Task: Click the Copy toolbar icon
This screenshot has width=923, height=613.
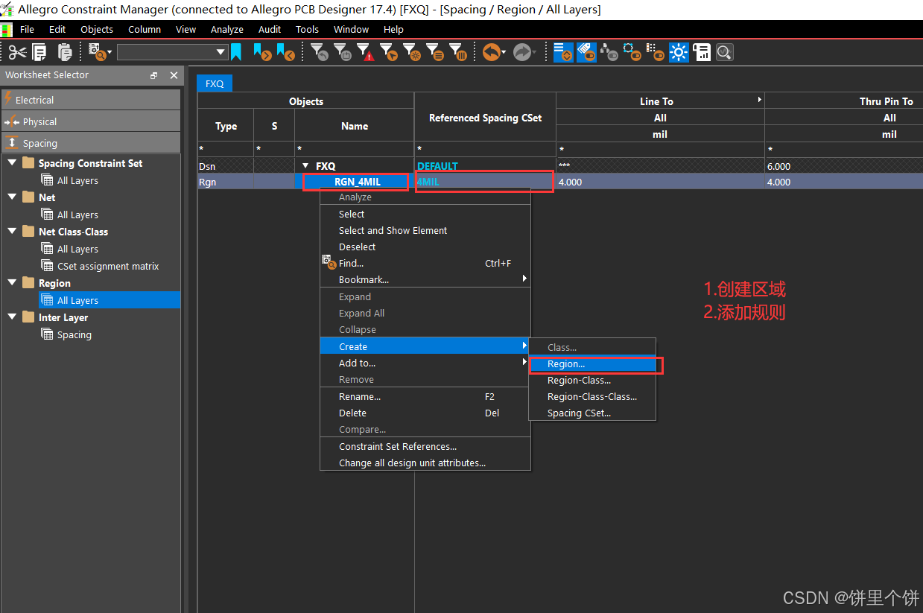Action: (39, 52)
